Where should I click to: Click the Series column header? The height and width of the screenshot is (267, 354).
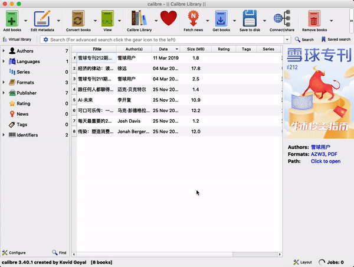[268, 49]
